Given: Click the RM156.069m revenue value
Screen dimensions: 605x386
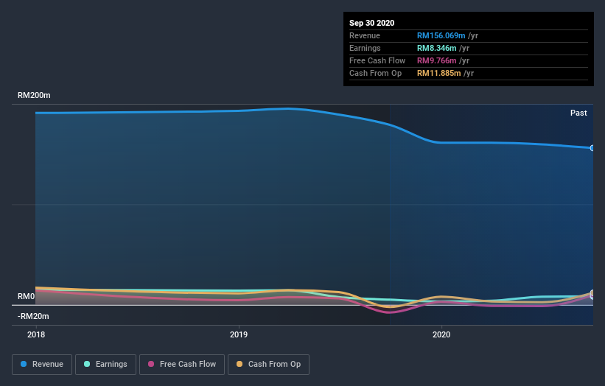Looking at the screenshot, I should 441,35.
